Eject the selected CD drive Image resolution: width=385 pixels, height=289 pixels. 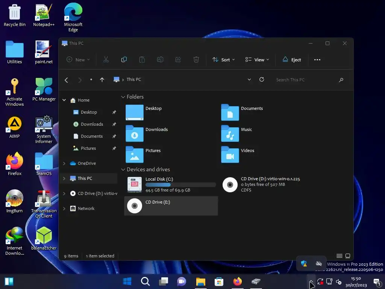click(x=291, y=60)
